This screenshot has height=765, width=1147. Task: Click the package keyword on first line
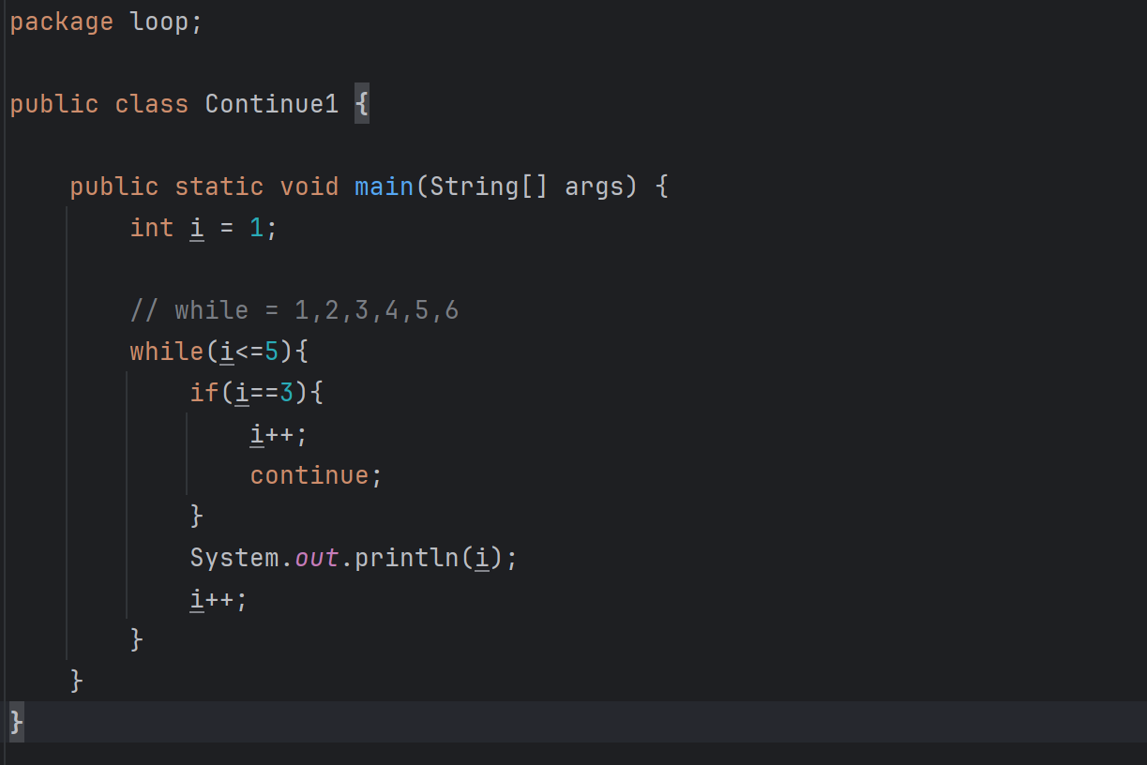pos(62,22)
